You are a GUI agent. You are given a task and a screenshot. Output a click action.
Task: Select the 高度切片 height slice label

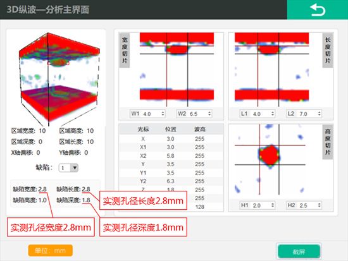tap(328, 142)
